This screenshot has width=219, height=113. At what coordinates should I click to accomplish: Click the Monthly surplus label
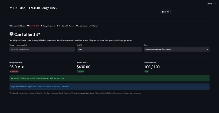[x=82, y=63]
